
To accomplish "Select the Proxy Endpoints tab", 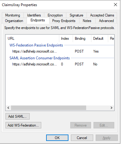I will coord(64,21).
